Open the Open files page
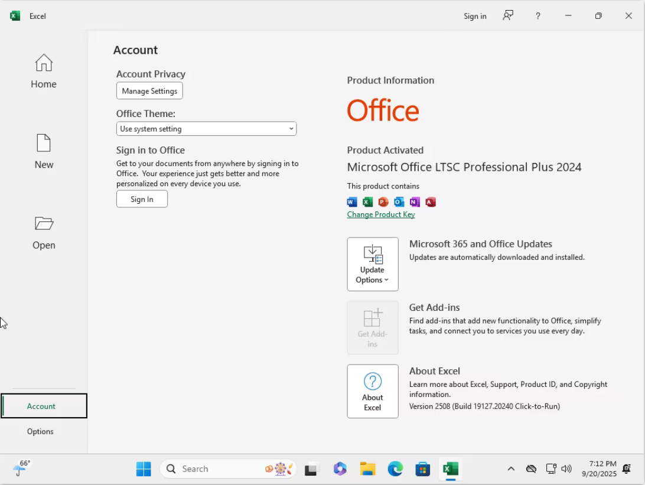The image size is (645, 485). (44, 233)
